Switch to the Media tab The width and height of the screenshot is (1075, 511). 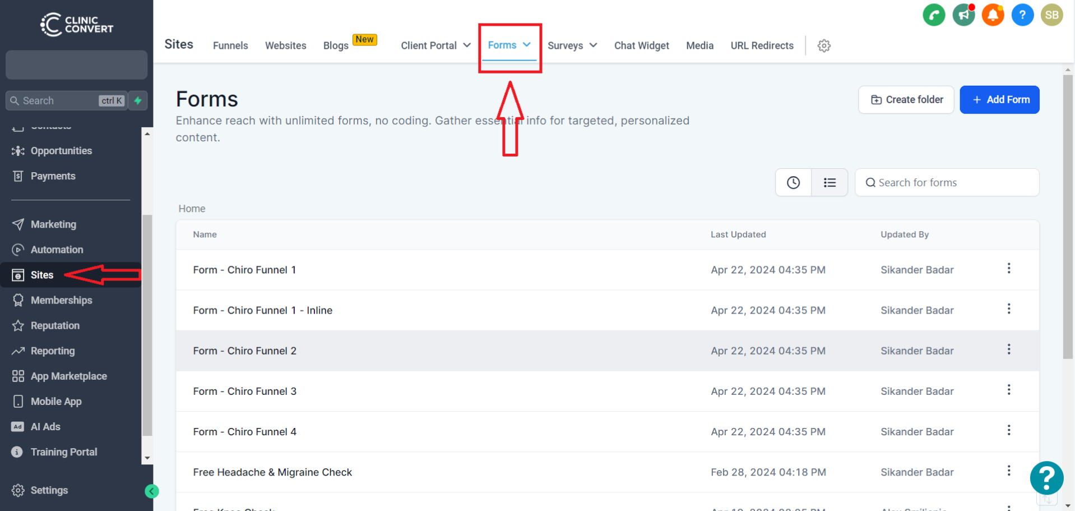[x=699, y=45]
